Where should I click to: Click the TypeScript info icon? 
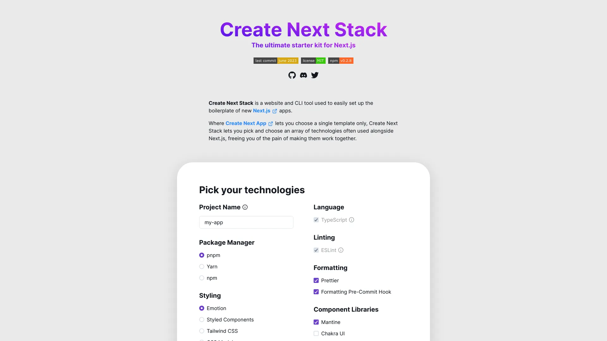[x=352, y=220]
